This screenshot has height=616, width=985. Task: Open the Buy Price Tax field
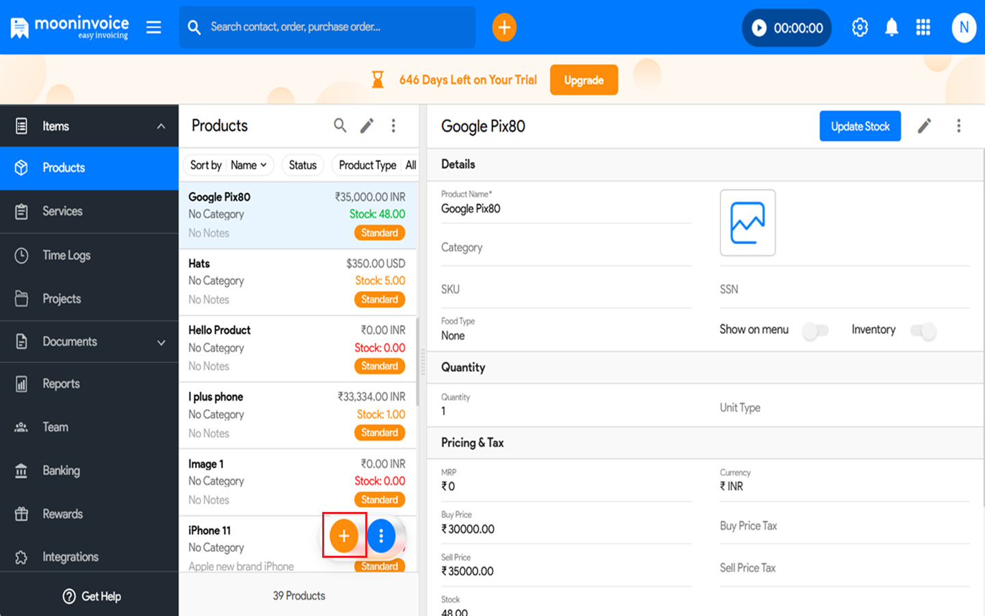point(845,526)
